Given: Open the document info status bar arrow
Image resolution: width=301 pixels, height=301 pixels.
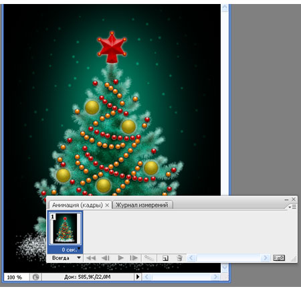Looking at the screenshot, I should coord(138,277).
